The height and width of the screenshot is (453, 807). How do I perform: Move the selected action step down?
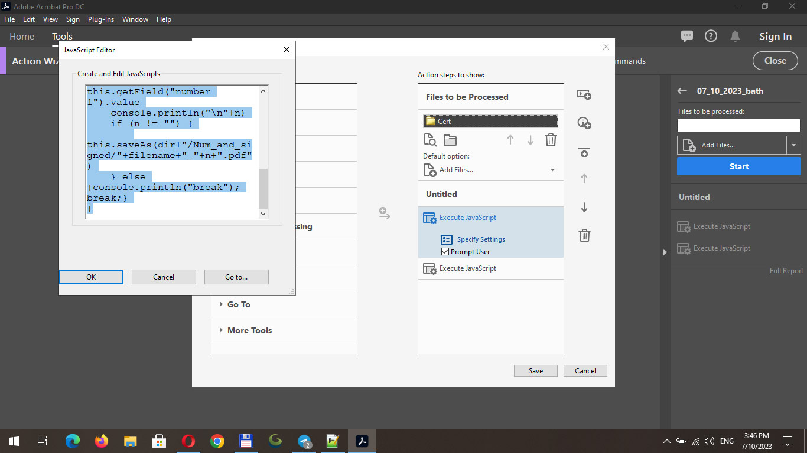[x=584, y=207]
